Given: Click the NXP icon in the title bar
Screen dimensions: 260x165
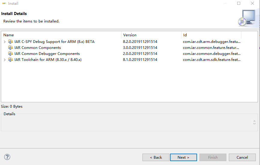Looking at the screenshot, I should pyautogui.click(x=4, y=4).
